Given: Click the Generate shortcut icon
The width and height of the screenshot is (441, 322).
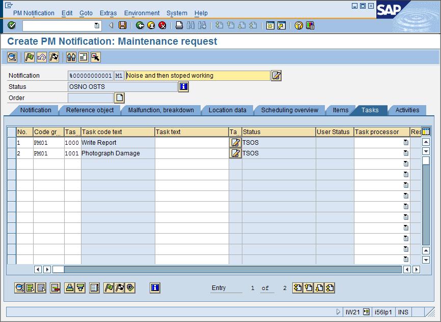Looking at the screenshot, I should pyautogui.click(x=282, y=25).
